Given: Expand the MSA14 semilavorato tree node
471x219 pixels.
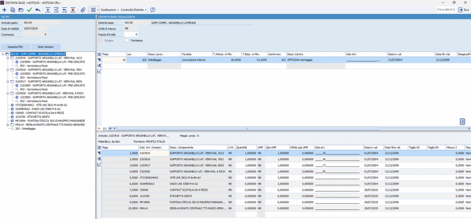Looking at the screenshot, I should [x=8, y=124].
